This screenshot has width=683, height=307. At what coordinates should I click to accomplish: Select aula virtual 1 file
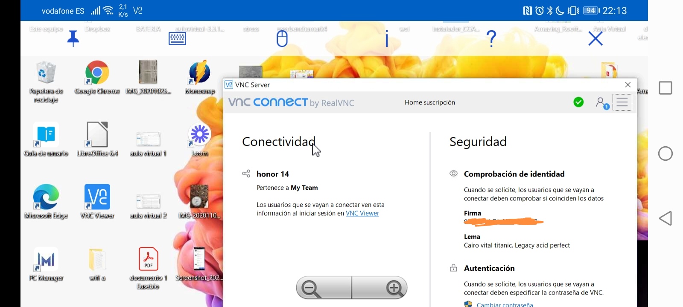pyautogui.click(x=148, y=144)
